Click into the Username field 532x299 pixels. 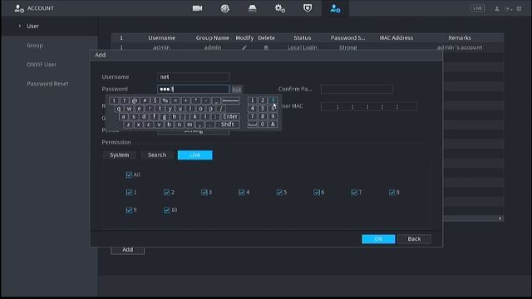pos(193,77)
